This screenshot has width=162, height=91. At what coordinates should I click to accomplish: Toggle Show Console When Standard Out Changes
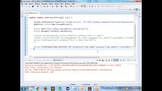[114, 60]
